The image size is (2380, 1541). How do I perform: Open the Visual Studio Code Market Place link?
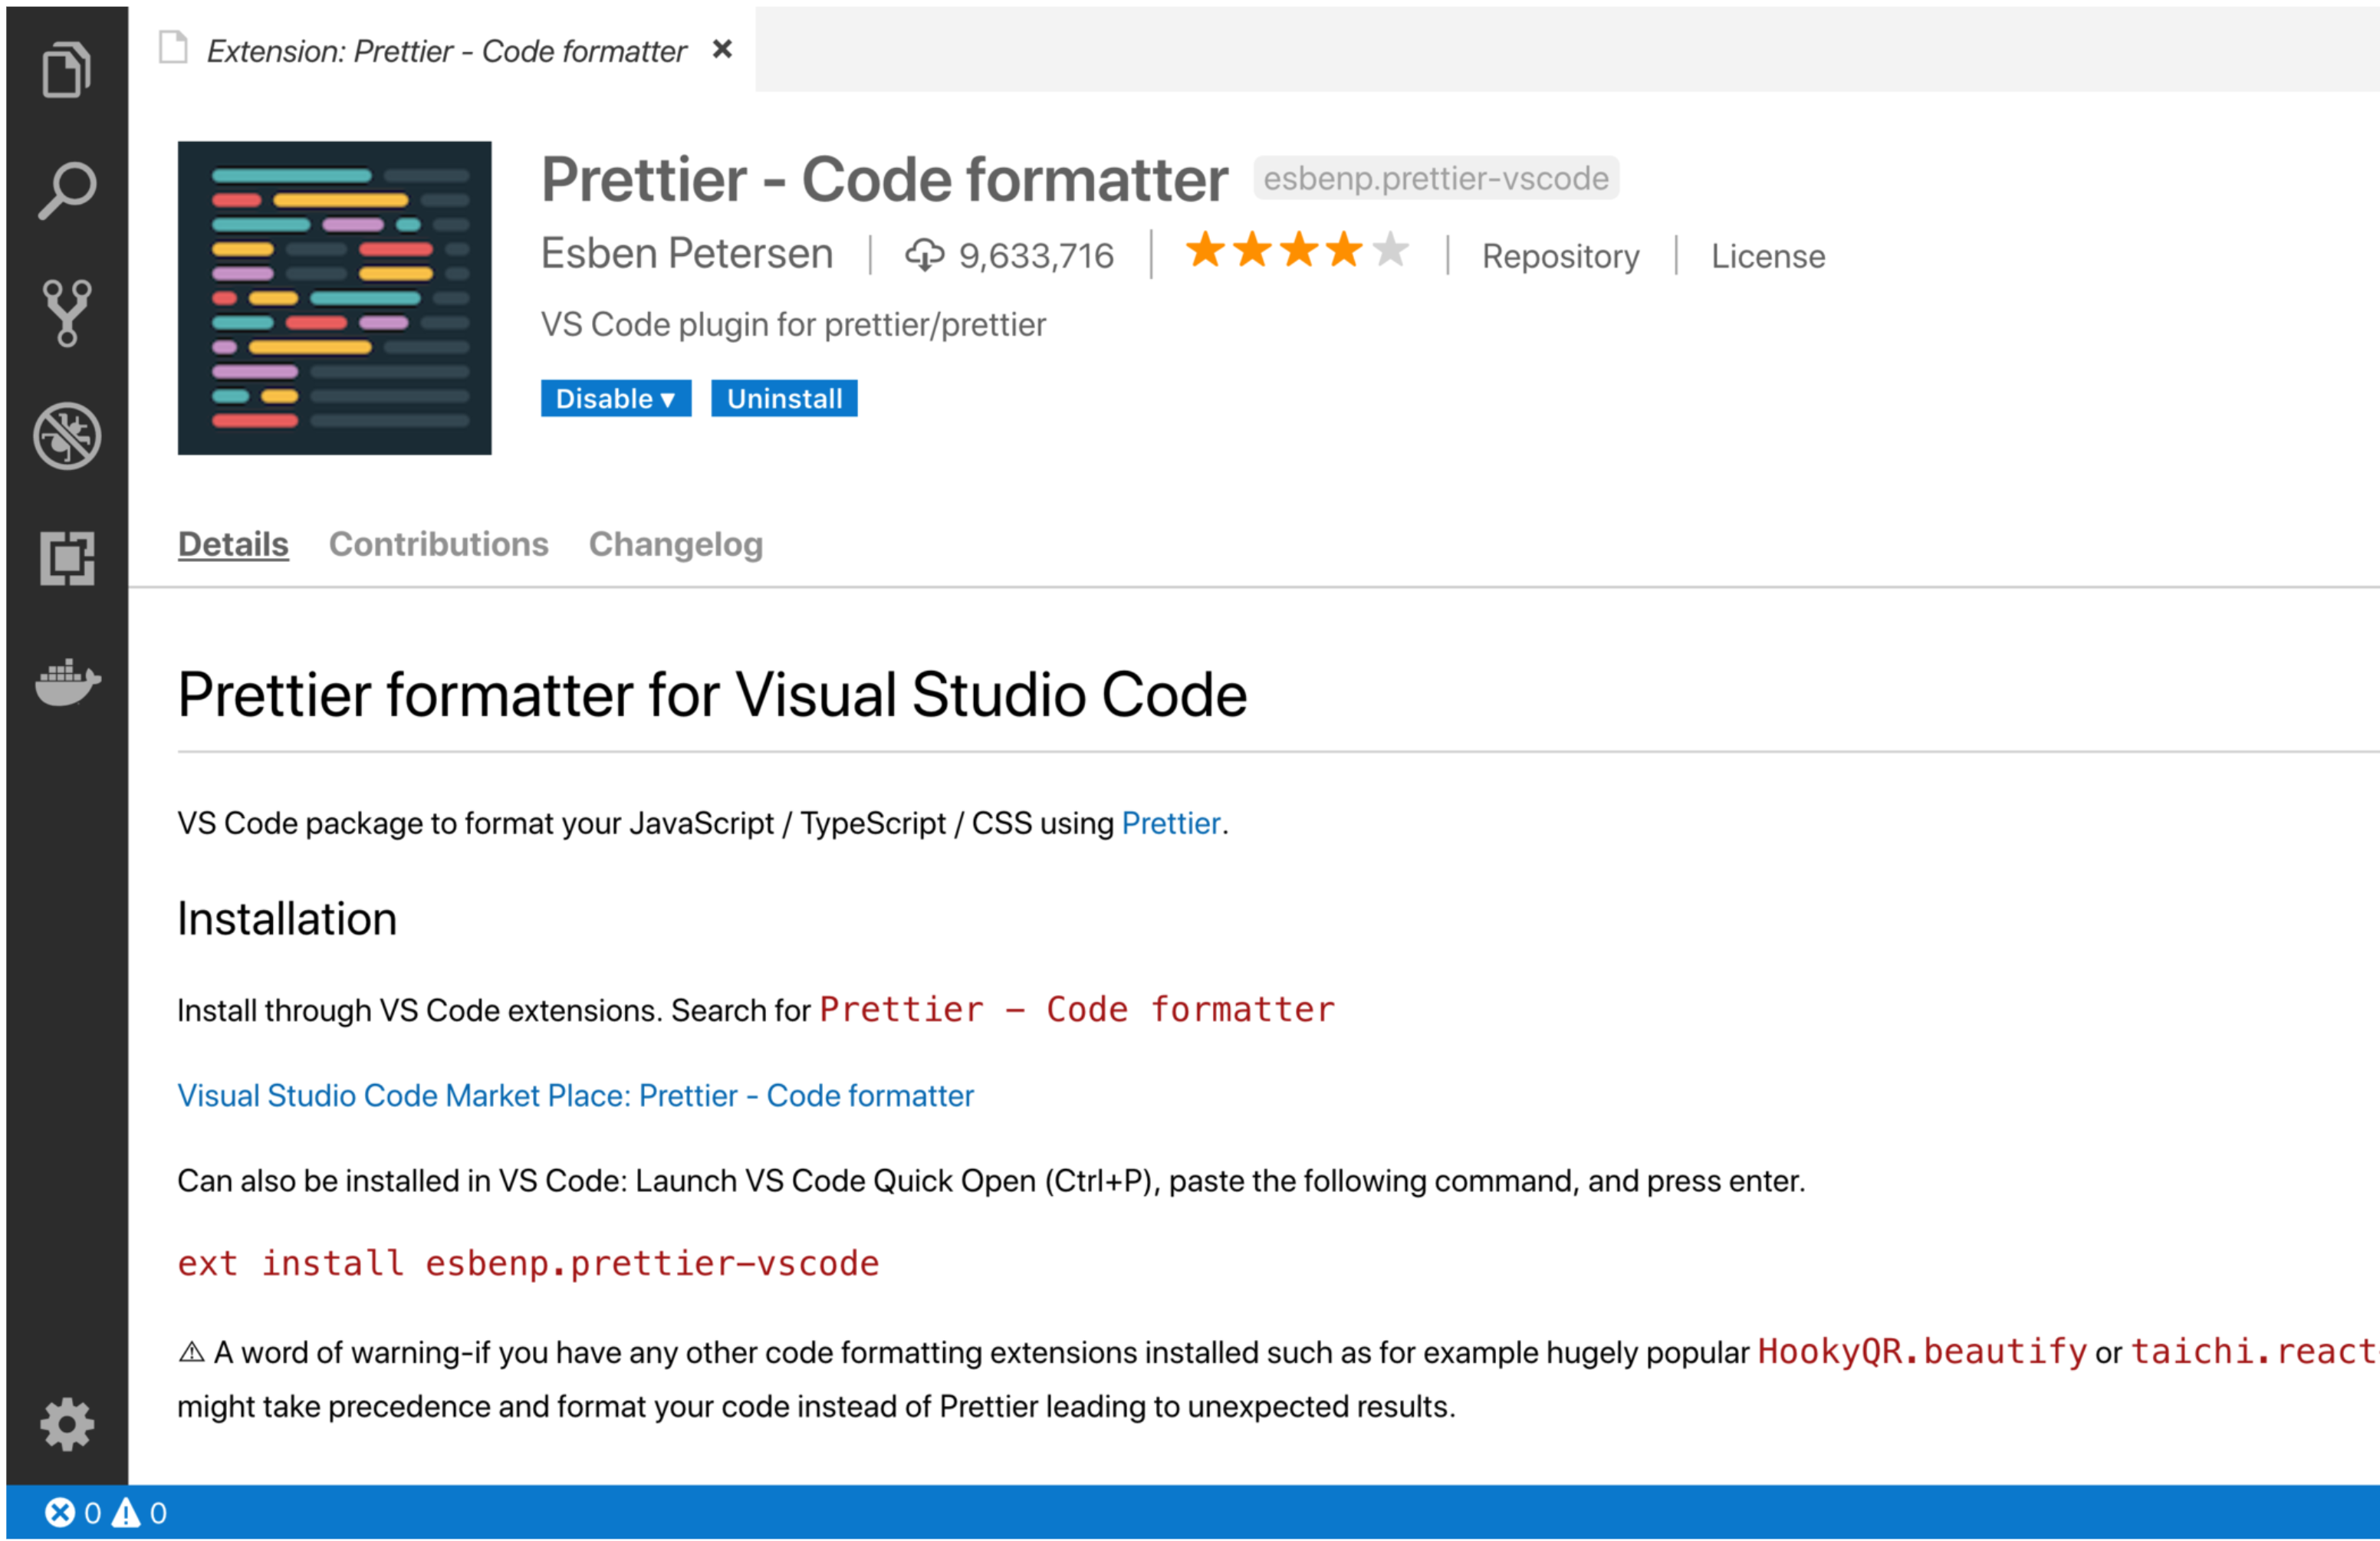pyautogui.click(x=575, y=1096)
